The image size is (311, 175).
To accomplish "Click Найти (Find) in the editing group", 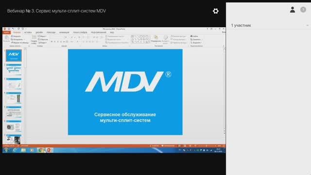I will pyautogui.click(x=194, y=36).
